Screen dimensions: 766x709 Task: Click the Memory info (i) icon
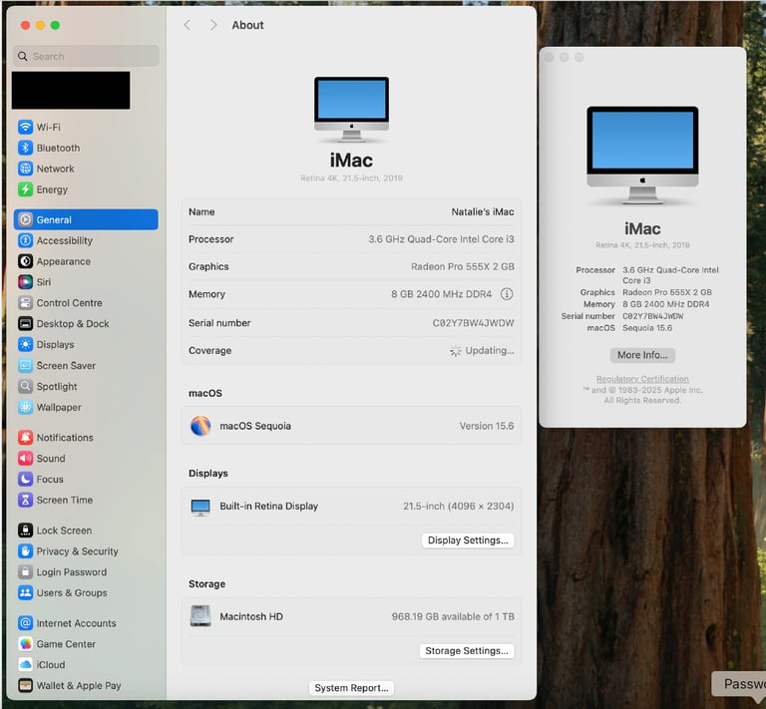[x=507, y=294]
